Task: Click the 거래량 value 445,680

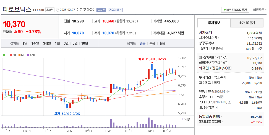Action: click(172, 21)
